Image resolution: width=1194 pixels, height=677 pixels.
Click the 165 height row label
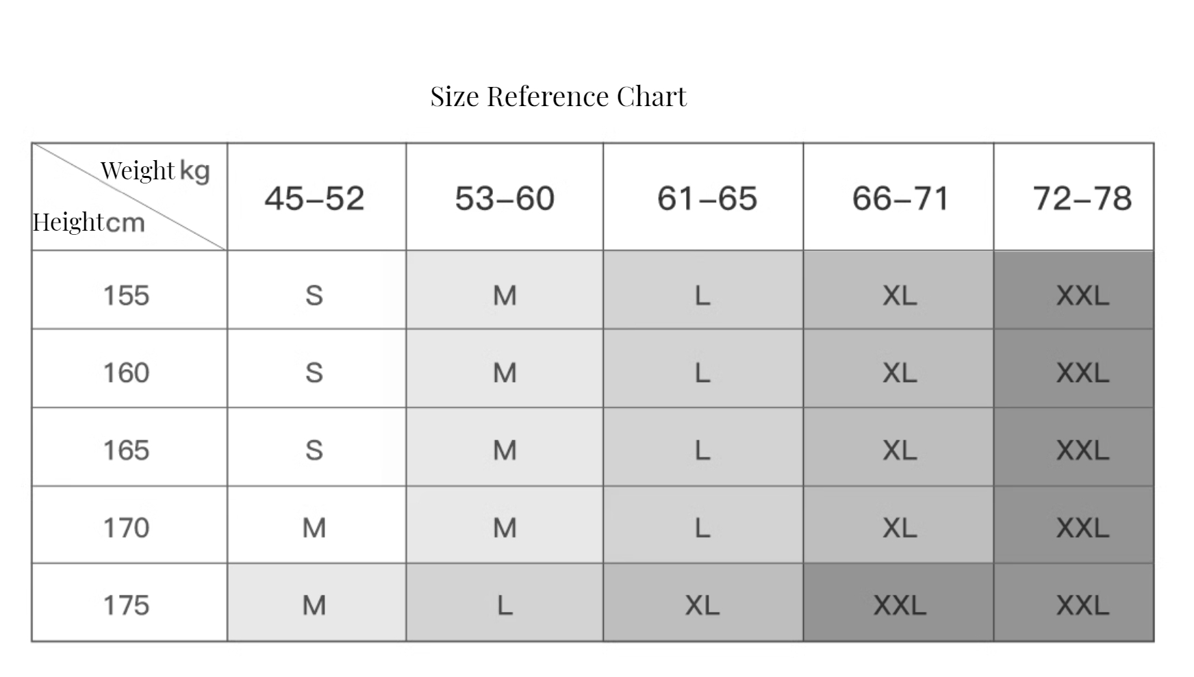[129, 447]
